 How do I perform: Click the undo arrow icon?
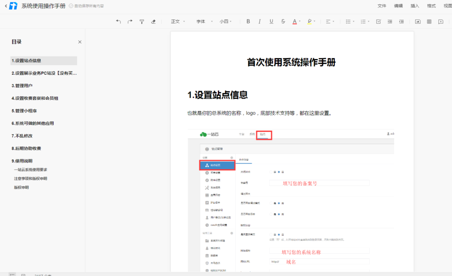pos(119,22)
